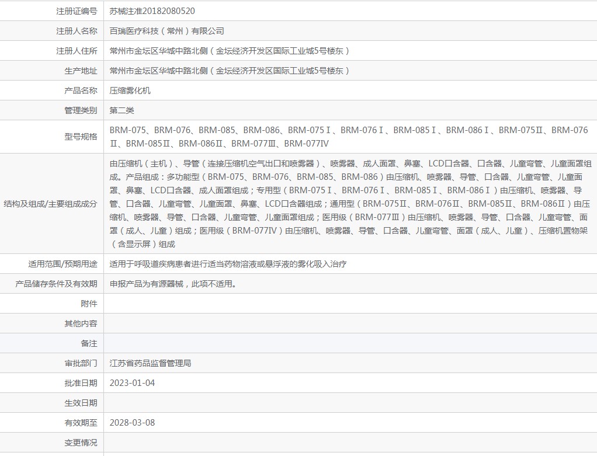Click the intended use text 适用于呼吸道疾病患者
Image resolution: width=597 pixels, height=456 pixels.
pos(228,264)
